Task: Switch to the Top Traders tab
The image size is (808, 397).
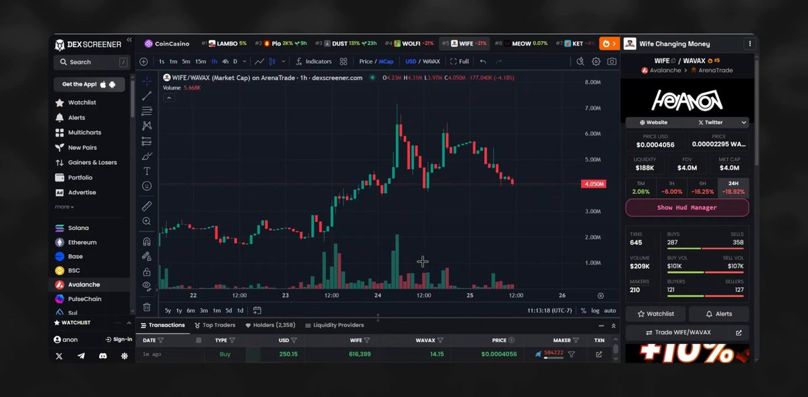Action: point(215,325)
